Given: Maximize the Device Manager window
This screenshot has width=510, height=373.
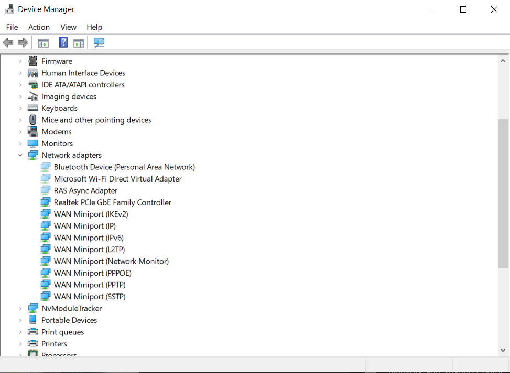Looking at the screenshot, I should (463, 9).
